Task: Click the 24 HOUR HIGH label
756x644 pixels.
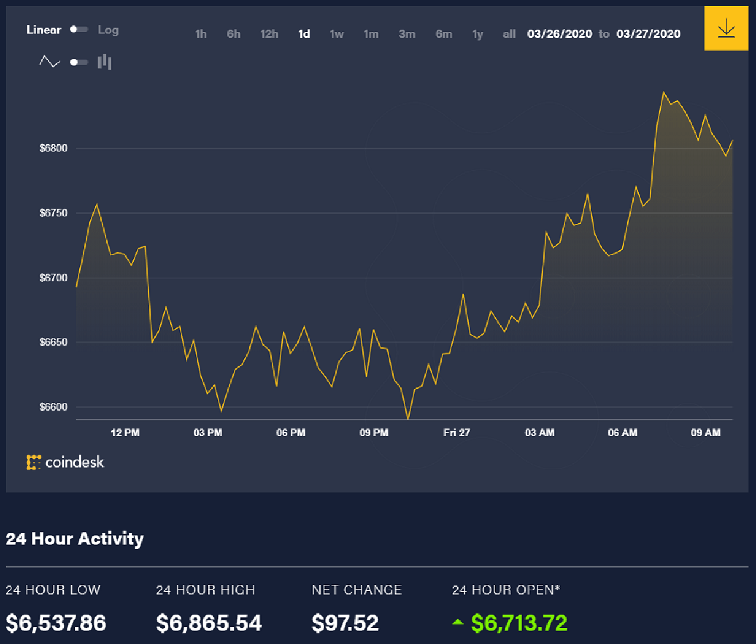Action: (206, 590)
